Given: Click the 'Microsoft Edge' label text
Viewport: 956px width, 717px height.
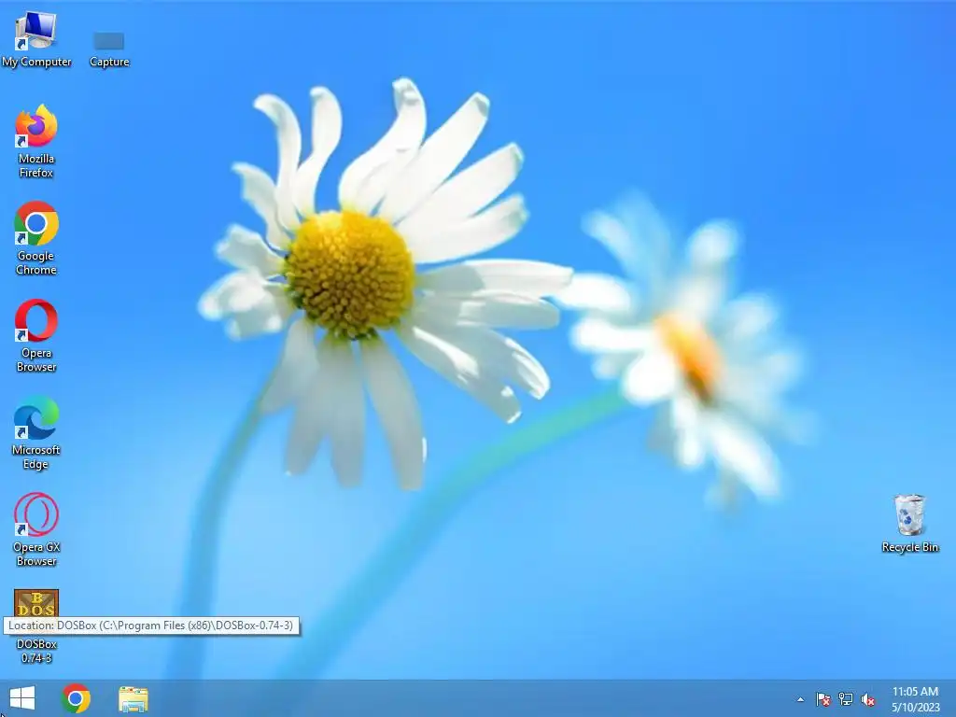Looking at the screenshot, I should point(36,457).
